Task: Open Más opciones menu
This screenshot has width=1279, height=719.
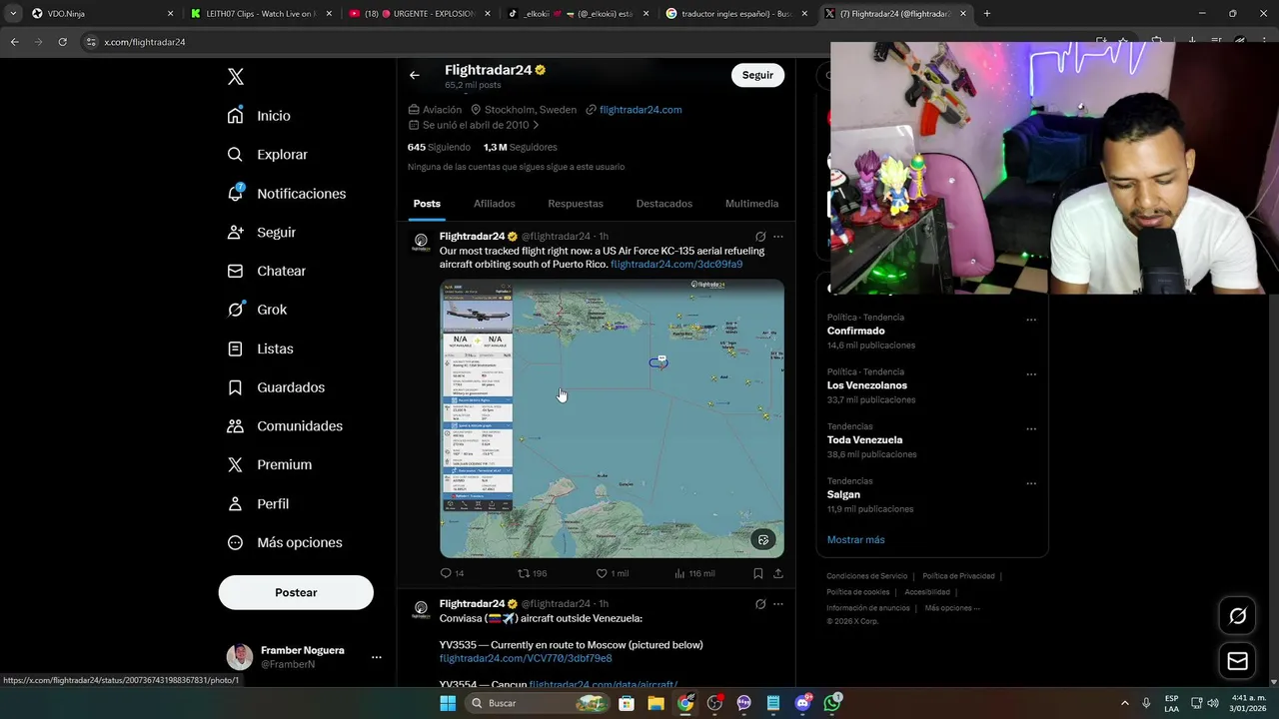Action: [285, 542]
